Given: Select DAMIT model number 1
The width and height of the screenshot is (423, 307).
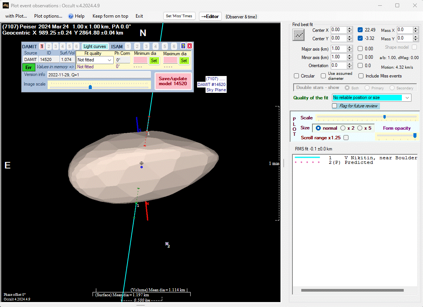Looking at the screenshot, I should click(42, 46).
